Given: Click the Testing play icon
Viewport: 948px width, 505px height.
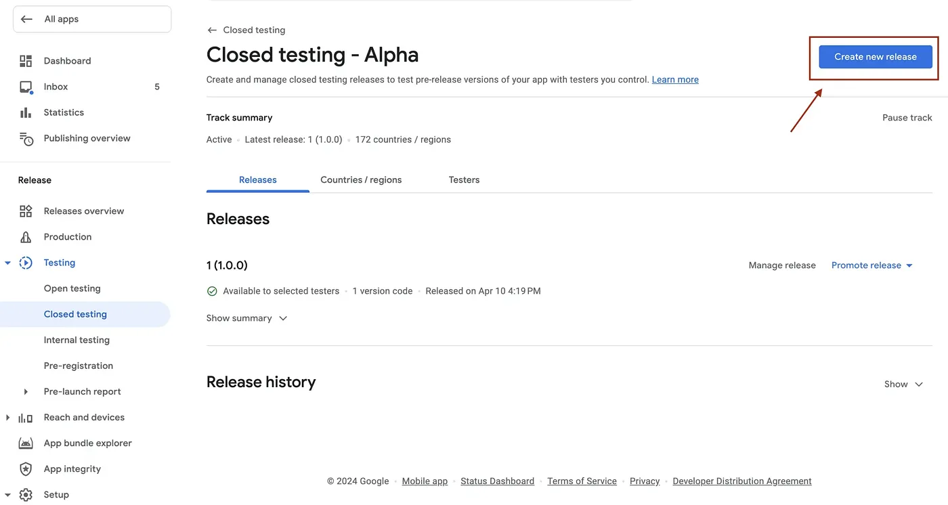Looking at the screenshot, I should [x=26, y=262].
